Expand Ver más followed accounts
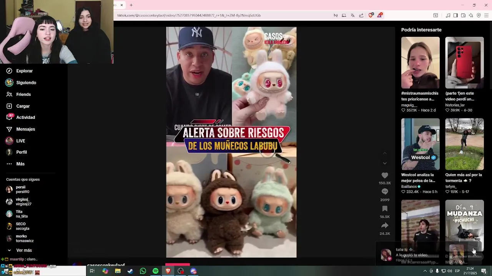 pos(19,250)
